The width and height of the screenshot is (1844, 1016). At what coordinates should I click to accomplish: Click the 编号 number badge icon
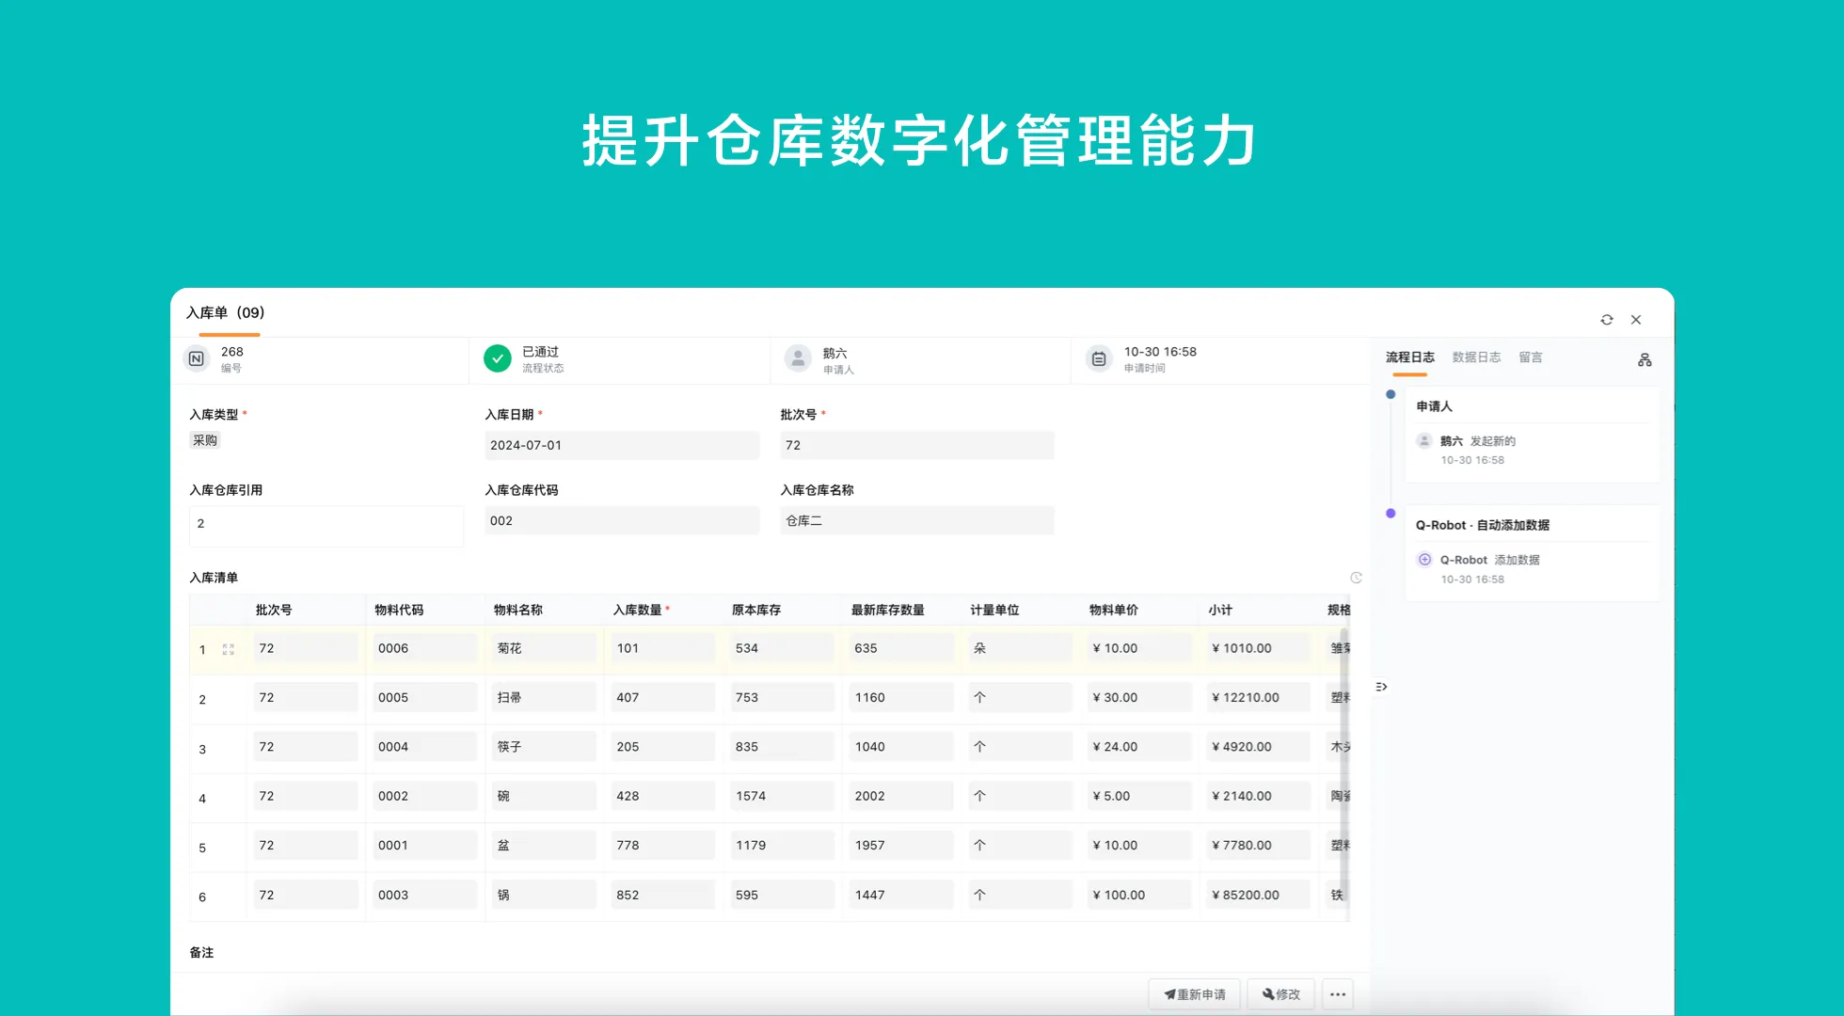[x=197, y=359]
